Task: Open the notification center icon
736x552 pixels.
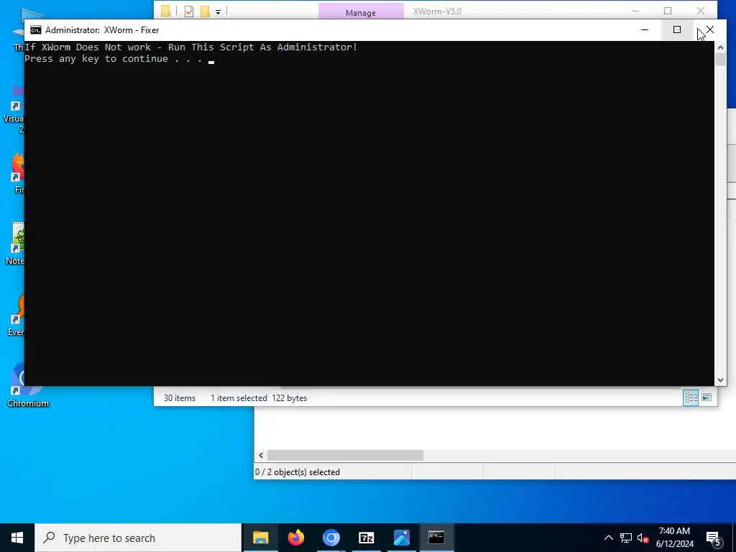Action: coord(714,538)
